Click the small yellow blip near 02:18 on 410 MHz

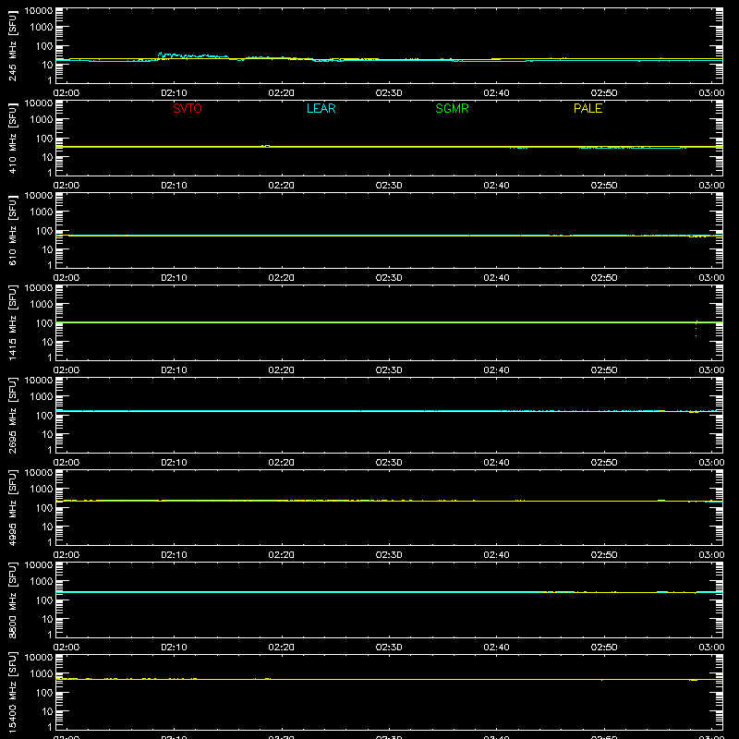[266, 146]
